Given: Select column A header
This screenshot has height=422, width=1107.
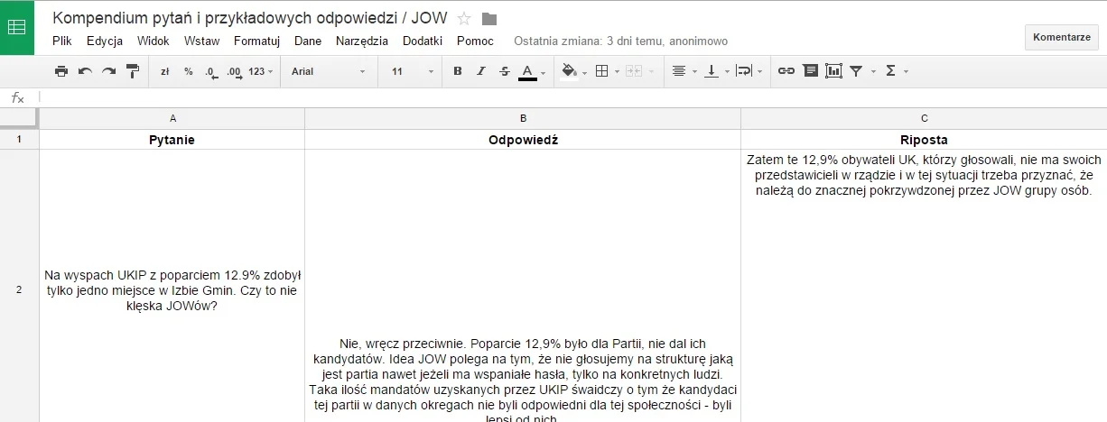Looking at the screenshot, I should pyautogui.click(x=172, y=118).
